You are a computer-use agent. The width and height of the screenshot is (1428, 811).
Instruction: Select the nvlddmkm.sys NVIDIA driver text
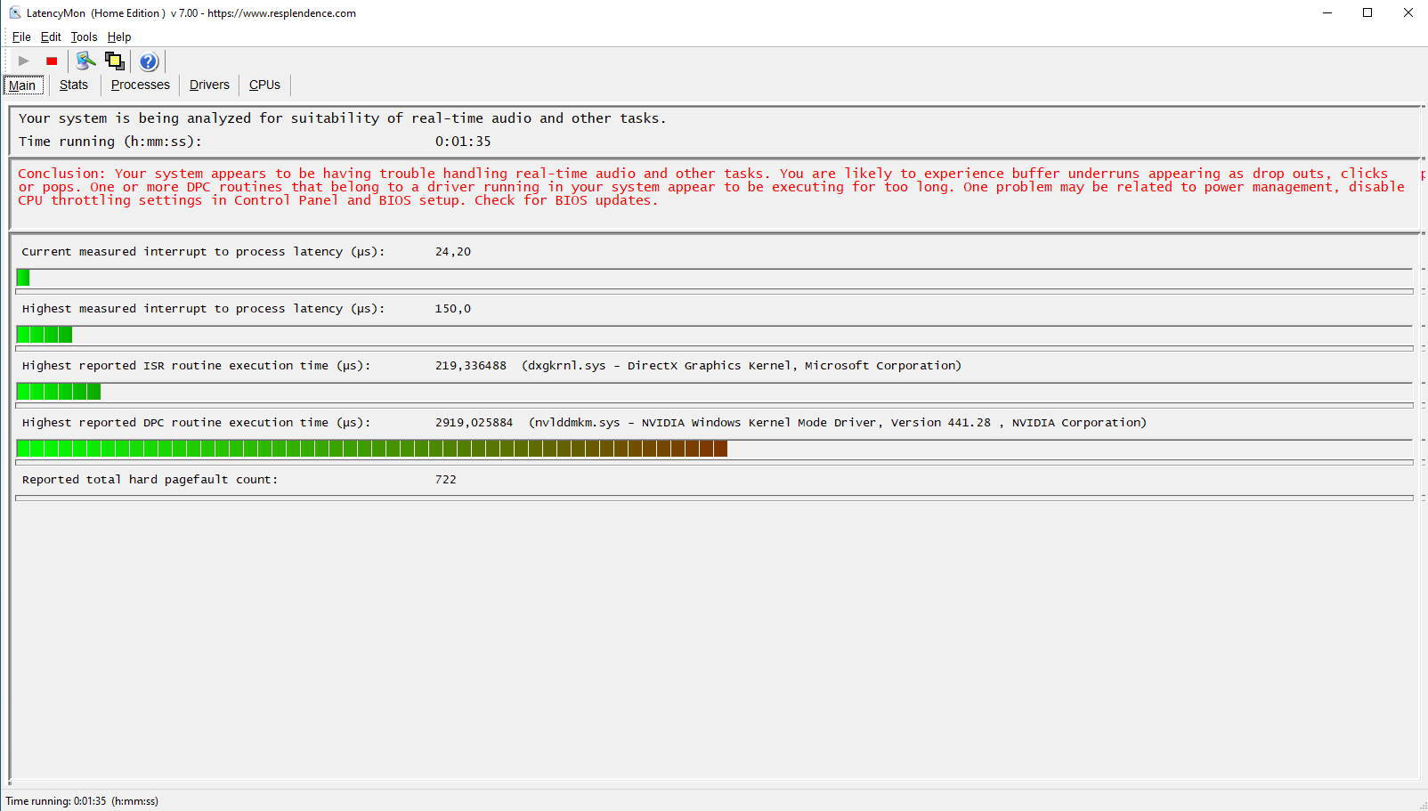(x=838, y=423)
